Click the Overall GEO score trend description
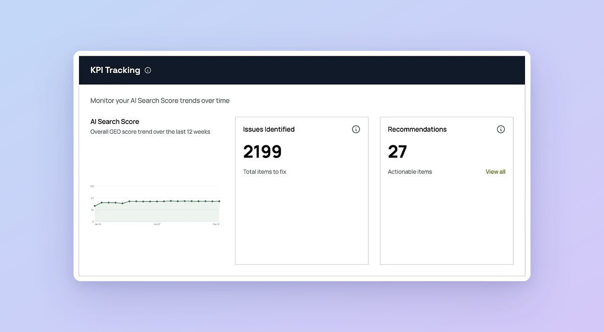 [x=150, y=132]
